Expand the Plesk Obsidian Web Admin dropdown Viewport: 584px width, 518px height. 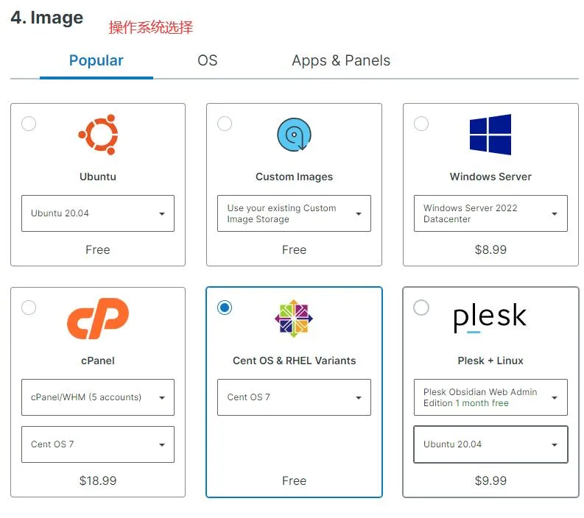[490, 397]
